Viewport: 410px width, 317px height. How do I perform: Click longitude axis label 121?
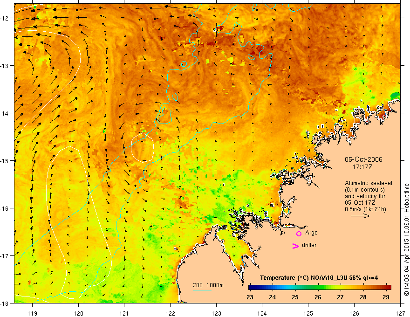[x=124, y=313]
